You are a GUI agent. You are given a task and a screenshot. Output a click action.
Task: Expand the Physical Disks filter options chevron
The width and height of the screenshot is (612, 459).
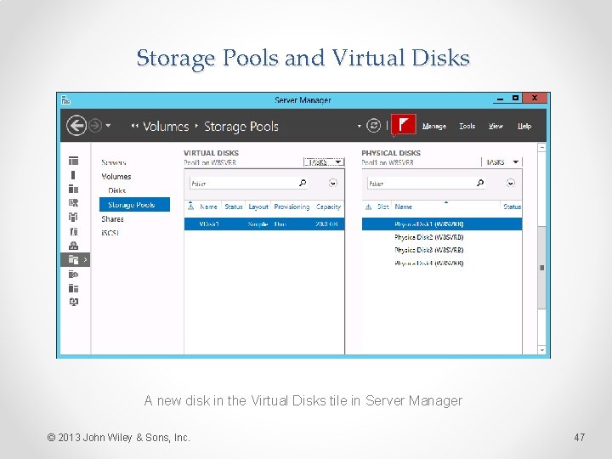click(511, 183)
